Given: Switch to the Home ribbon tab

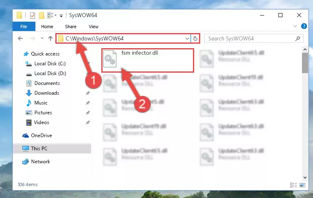Looking at the screenshot, I should [47, 27].
